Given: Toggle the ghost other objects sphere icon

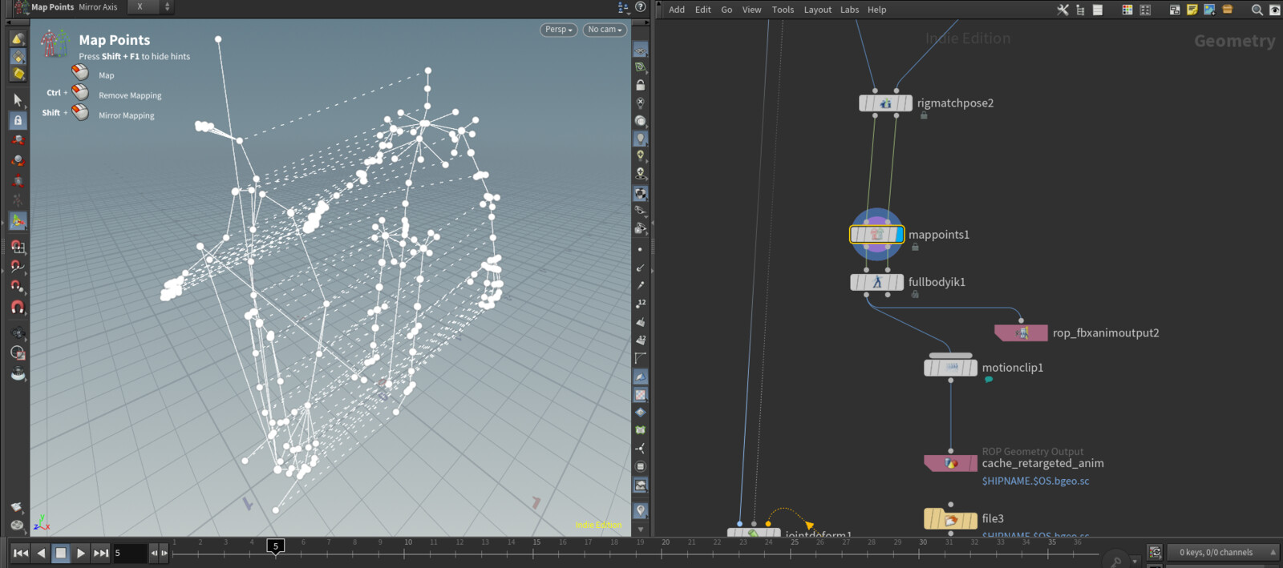Looking at the screenshot, I should coord(640,121).
